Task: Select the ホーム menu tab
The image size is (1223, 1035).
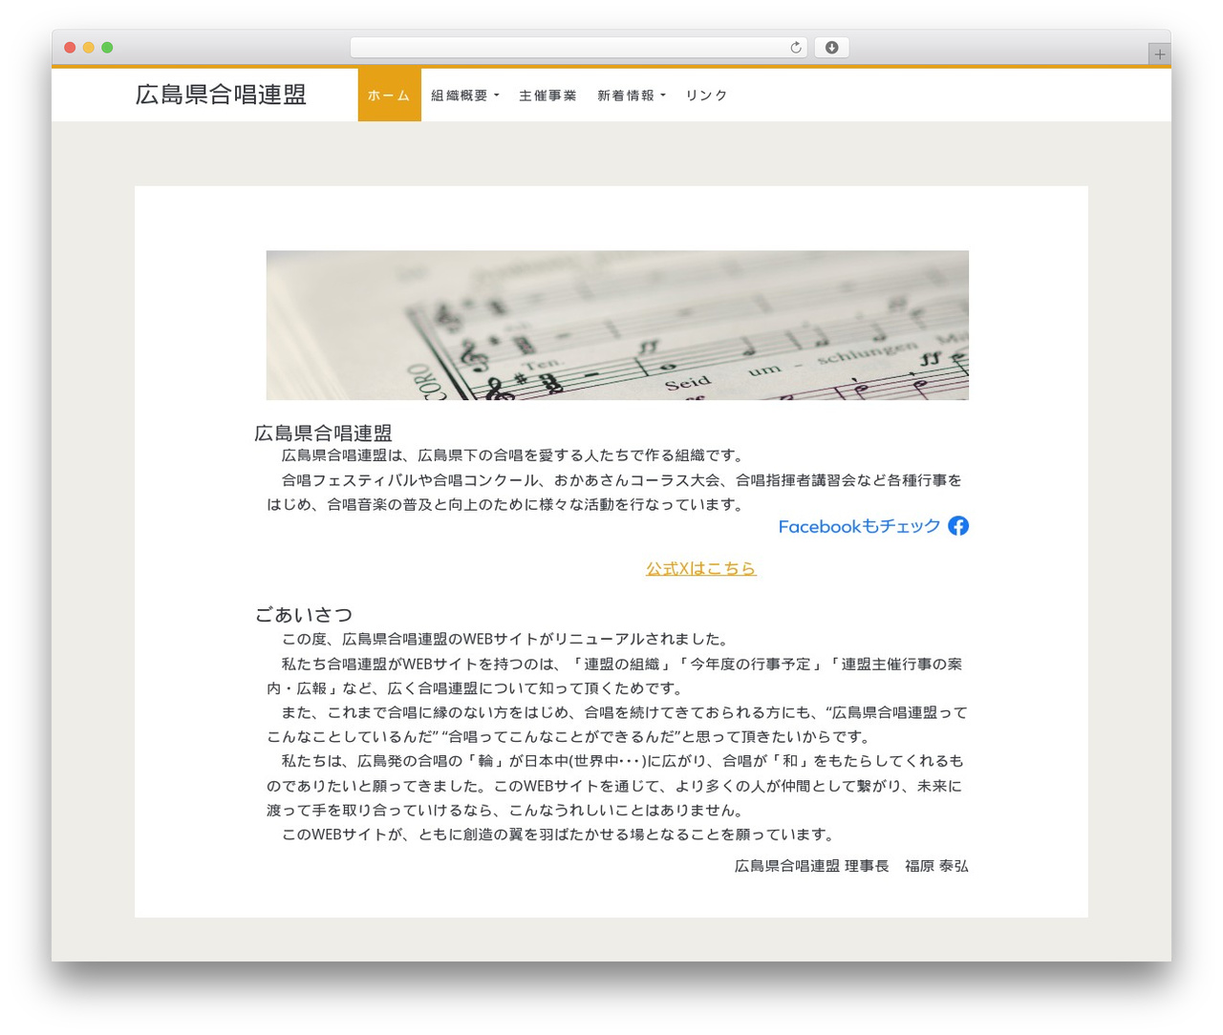Action: coord(390,95)
